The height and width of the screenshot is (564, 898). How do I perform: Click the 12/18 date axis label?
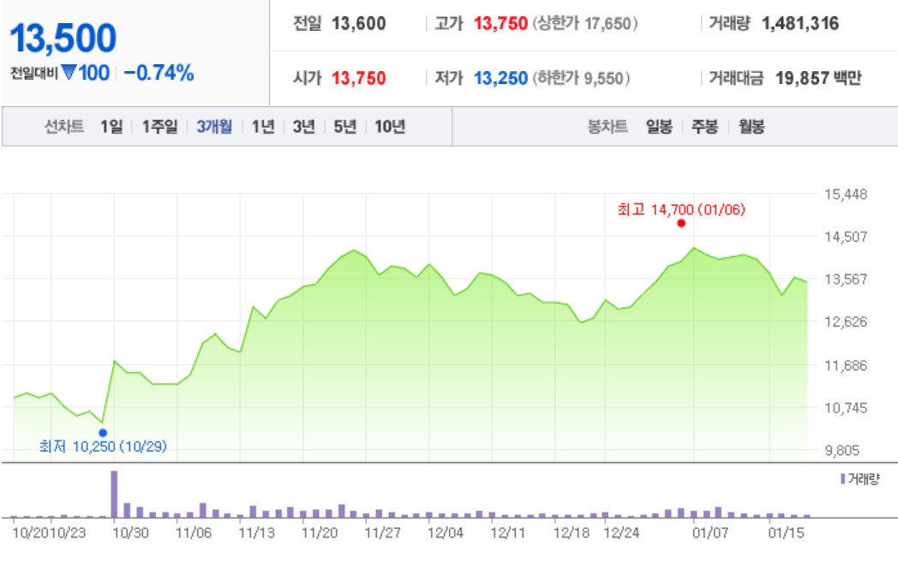coord(572,533)
